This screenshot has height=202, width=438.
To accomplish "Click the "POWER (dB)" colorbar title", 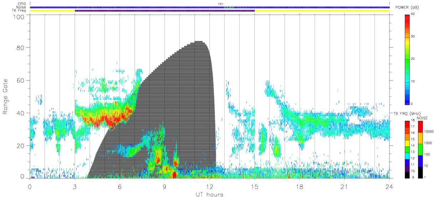I will (x=407, y=7).
